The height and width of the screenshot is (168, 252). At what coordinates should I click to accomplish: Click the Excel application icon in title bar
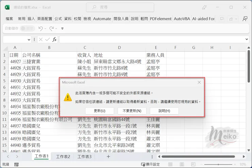coord(7,7)
